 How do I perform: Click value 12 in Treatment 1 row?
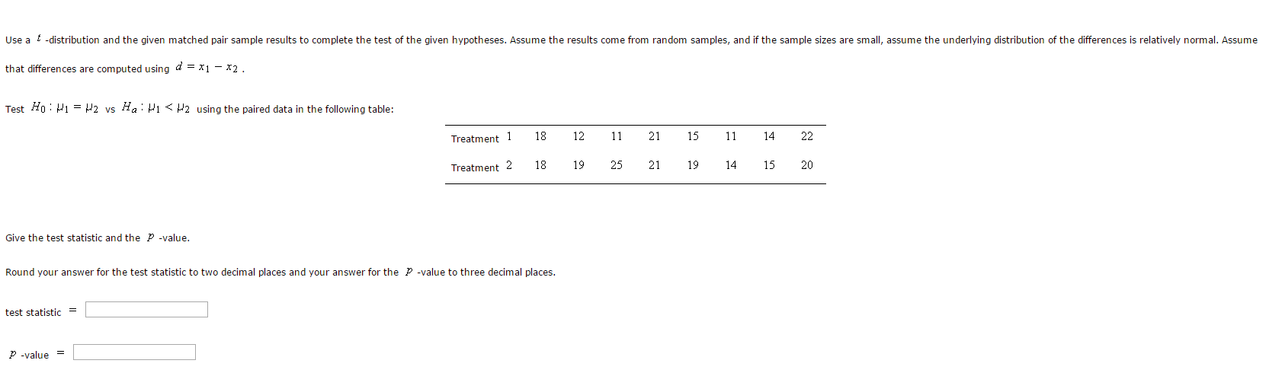tap(578, 136)
